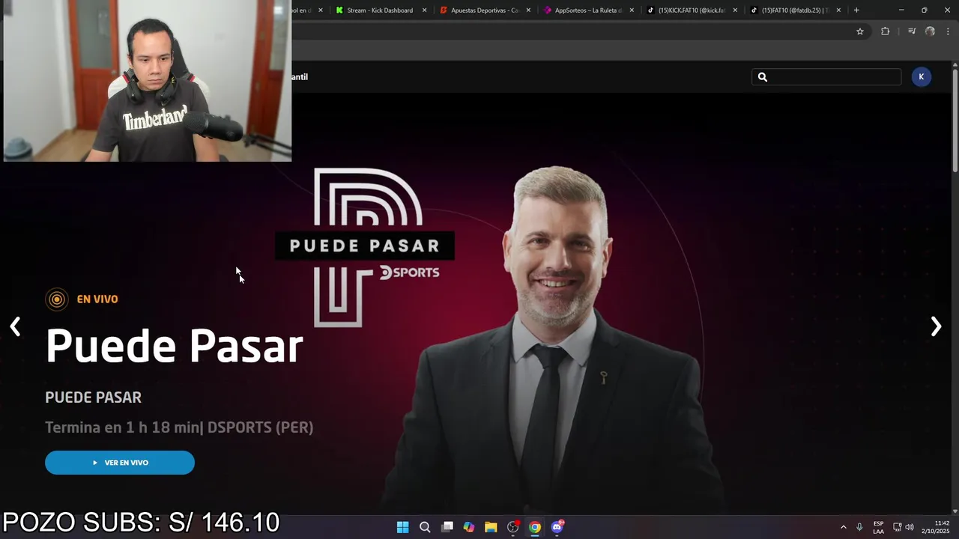This screenshot has width=959, height=539.
Task: Open OBS Studio from taskbar
Action: [x=513, y=527]
